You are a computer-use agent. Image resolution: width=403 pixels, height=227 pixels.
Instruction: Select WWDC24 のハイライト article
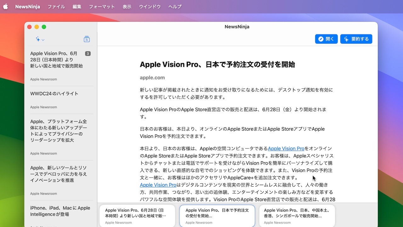(62, 100)
